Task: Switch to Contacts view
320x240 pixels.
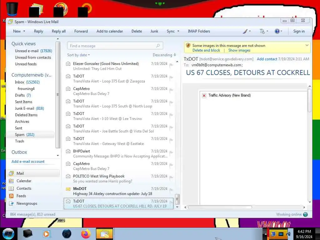Action: pos(24,188)
